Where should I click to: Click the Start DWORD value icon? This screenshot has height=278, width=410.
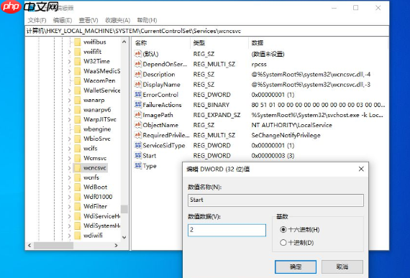[138, 156]
